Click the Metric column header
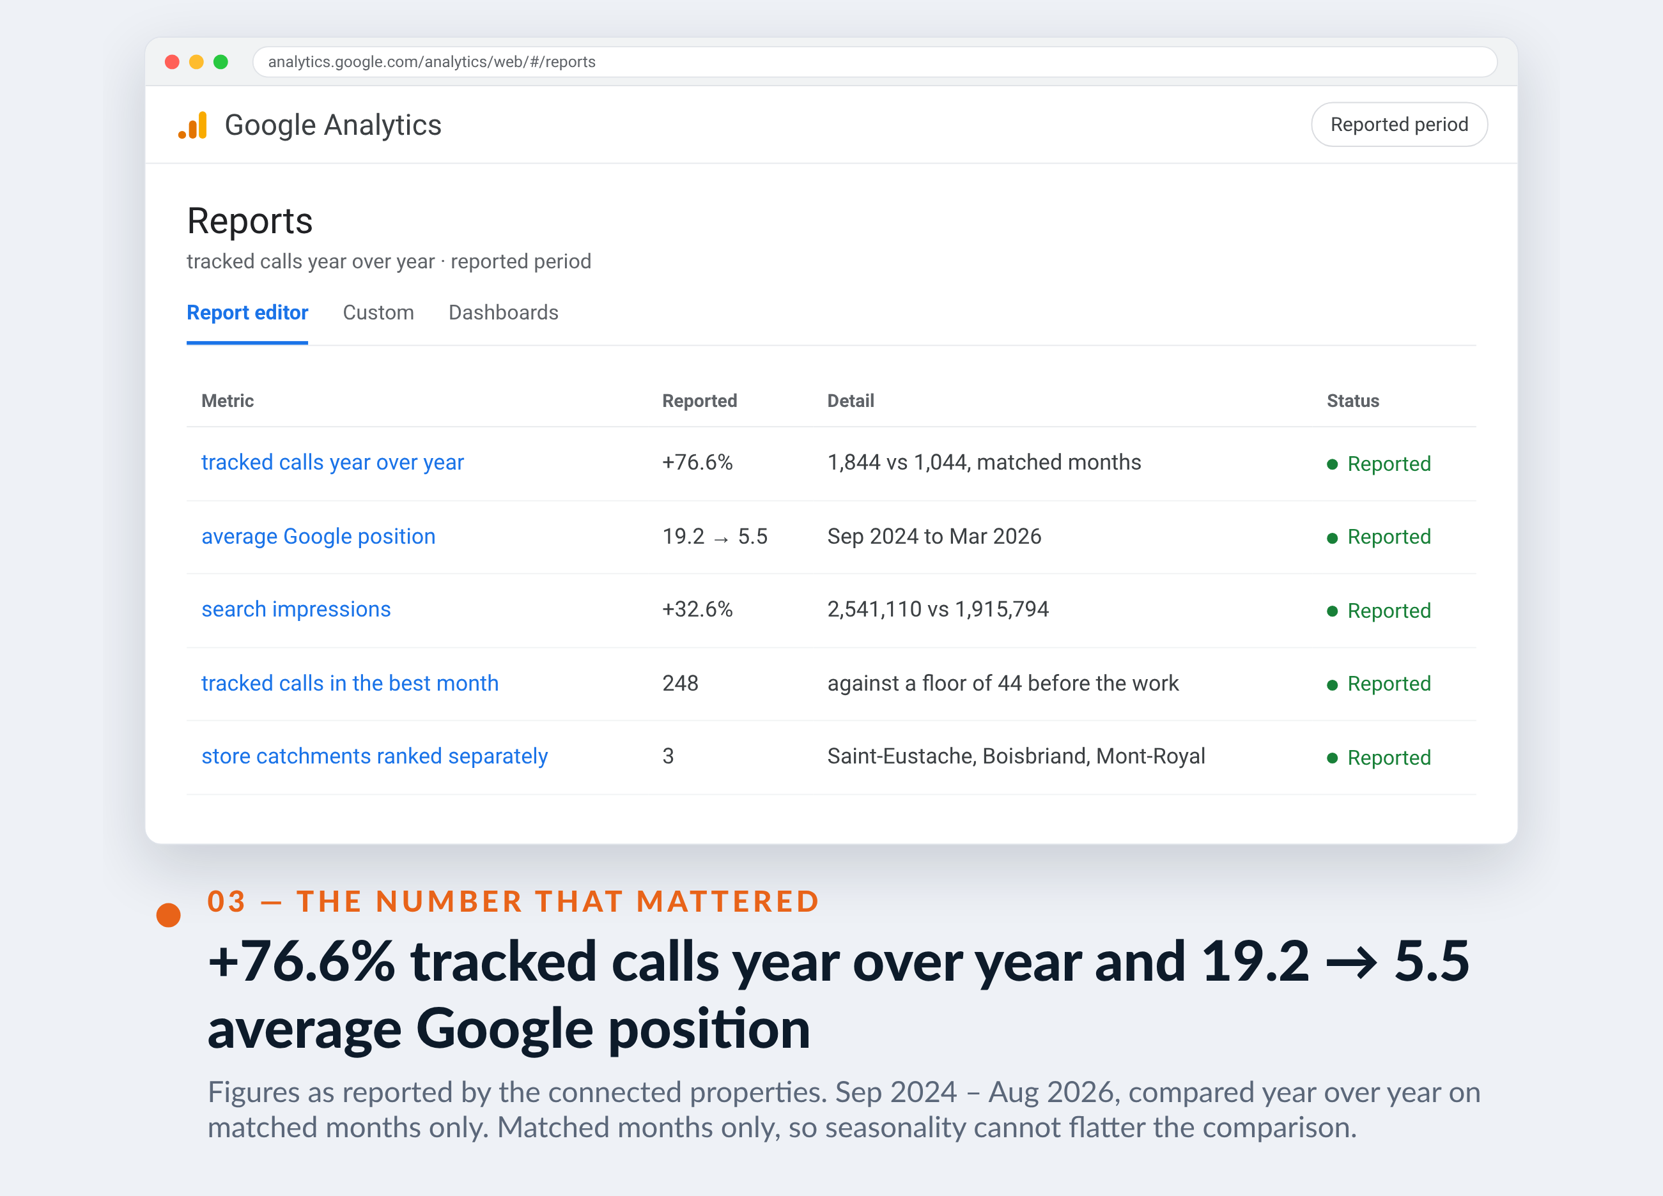Viewport: 1663px width, 1196px height. coord(228,401)
